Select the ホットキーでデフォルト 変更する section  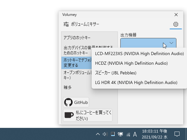(x=77, y=63)
